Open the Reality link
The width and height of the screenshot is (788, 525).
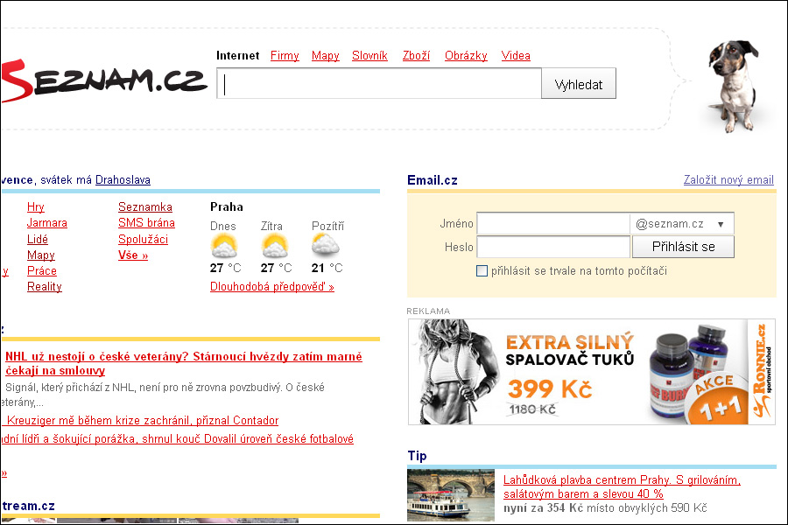tap(45, 287)
